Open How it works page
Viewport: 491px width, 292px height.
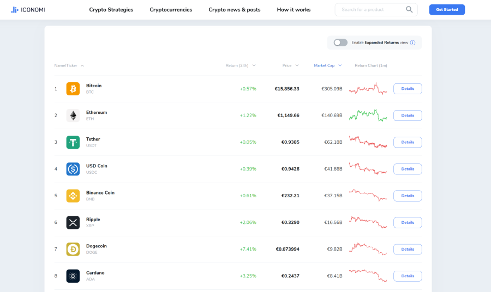(x=294, y=10)
